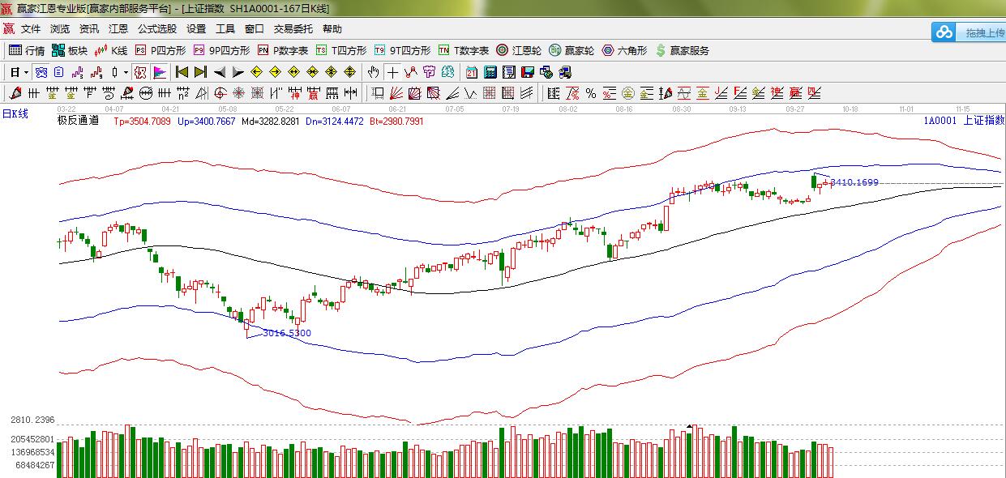Click the calculator icon in the toolbar

(x=490, y=72)
